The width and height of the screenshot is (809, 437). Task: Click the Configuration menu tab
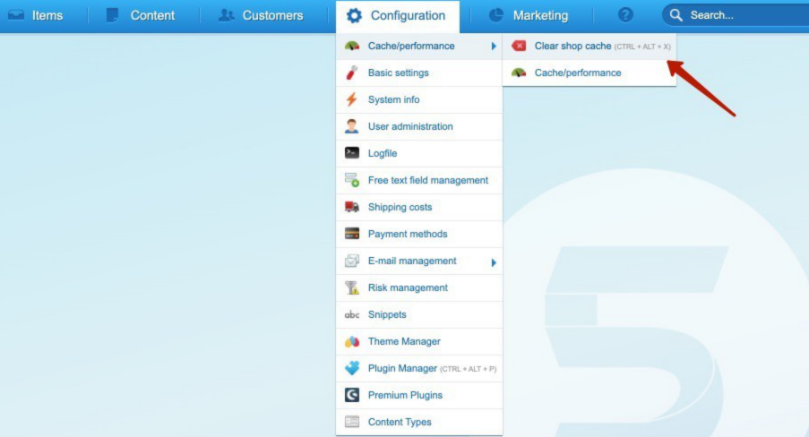coord(397,16)
